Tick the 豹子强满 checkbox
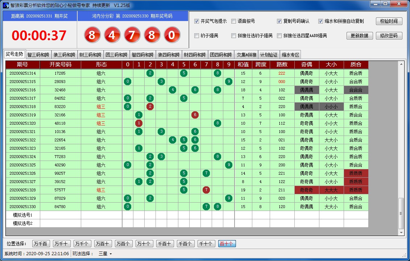The image size is (410, 261). (x=197, y=36)
